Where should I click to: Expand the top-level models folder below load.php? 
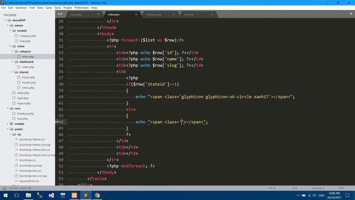coord(8,124)
